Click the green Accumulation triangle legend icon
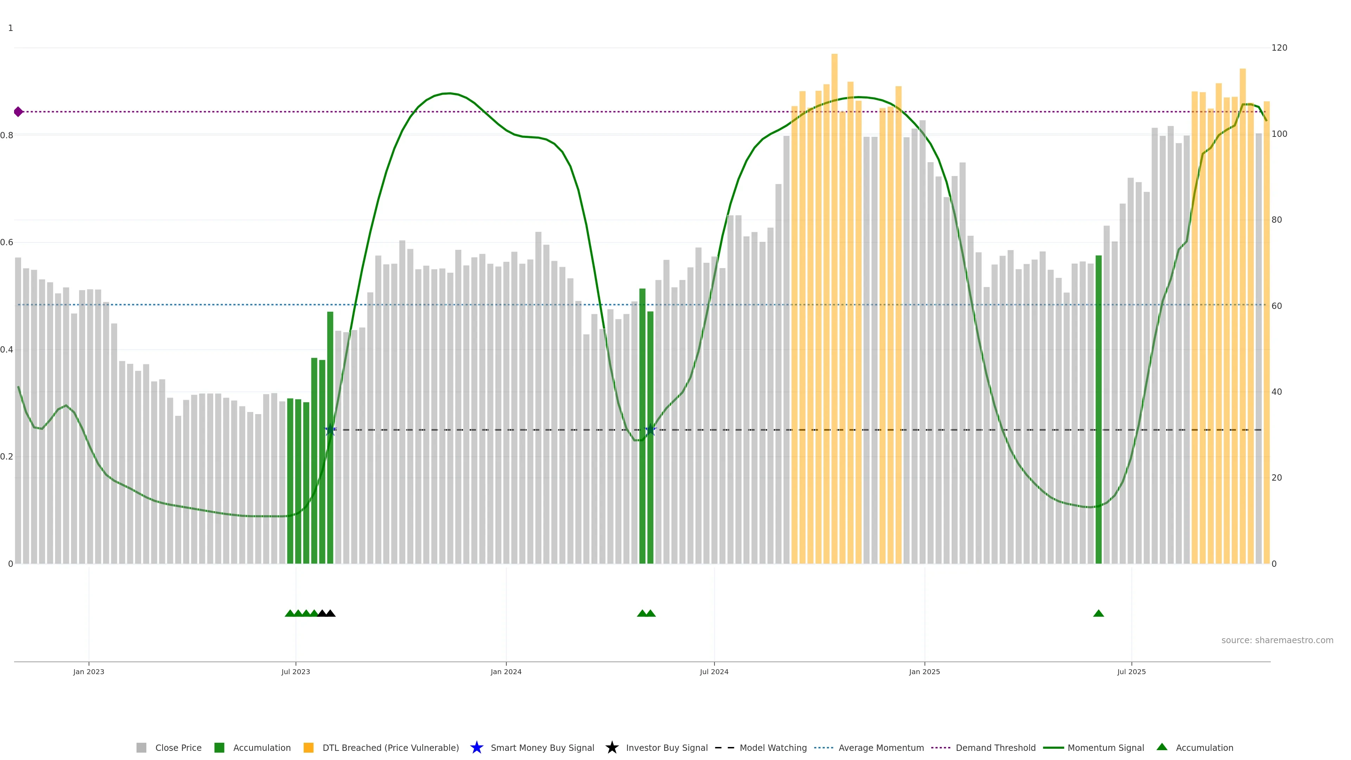This screenshot has width=1351, height=760. click(x=1162, y=747)
